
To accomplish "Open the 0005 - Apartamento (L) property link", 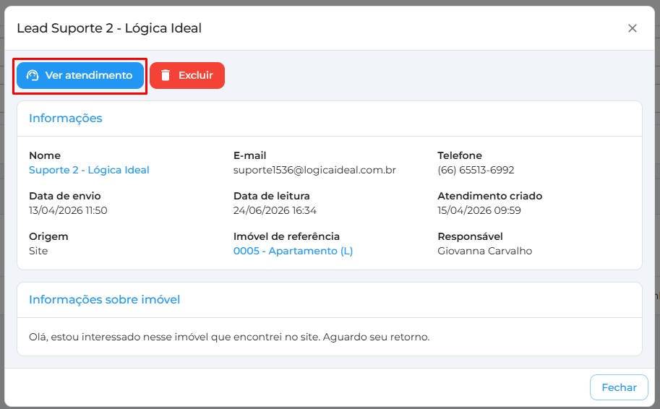I will point(293,251).
